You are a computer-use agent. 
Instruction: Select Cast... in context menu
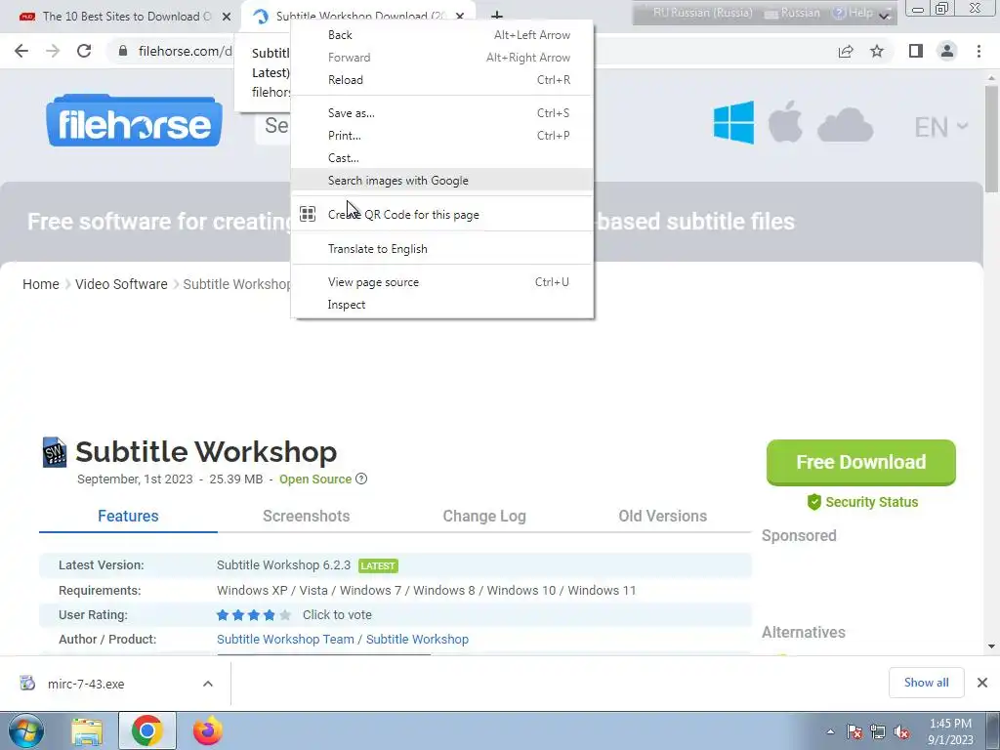pyautogui.click(x=442, y=157)
